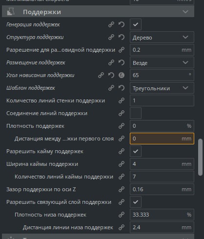Open Размещение поддержек dropdown set to Везде
The image size is (204, 239).
162,62
